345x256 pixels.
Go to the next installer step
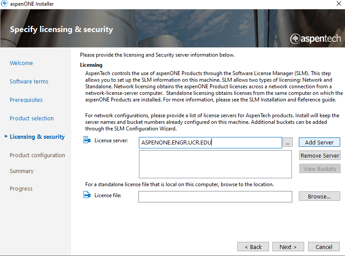point(288,247)
